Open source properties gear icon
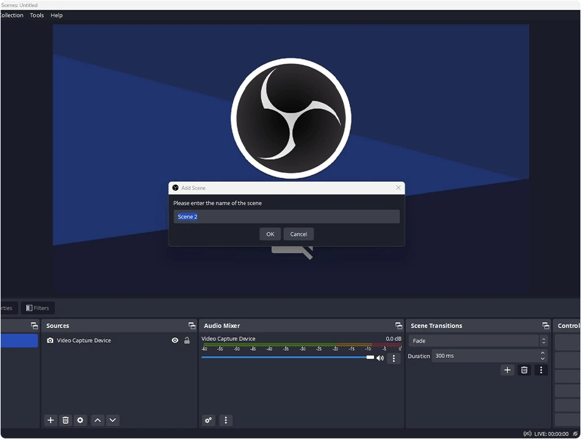The width and height of the screenshot is (581, 439). click(x=80, y=420)
